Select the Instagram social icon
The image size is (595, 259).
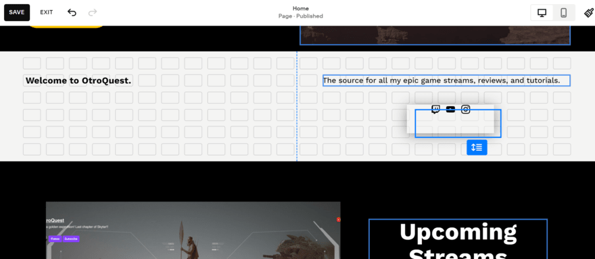point(466,110)
